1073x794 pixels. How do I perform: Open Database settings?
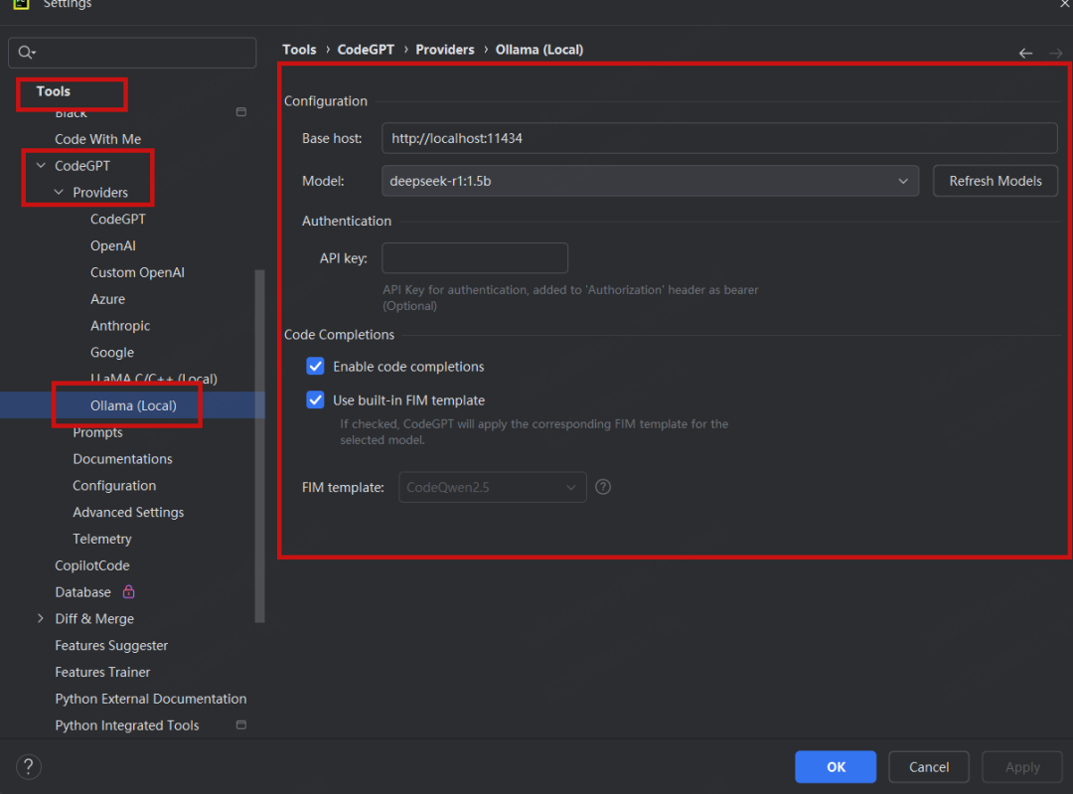click(x=82, y=592)
